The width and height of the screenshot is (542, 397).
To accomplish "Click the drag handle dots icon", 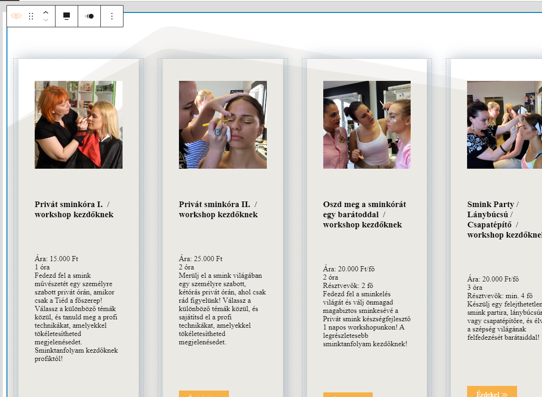I will [x=31, y=16].
